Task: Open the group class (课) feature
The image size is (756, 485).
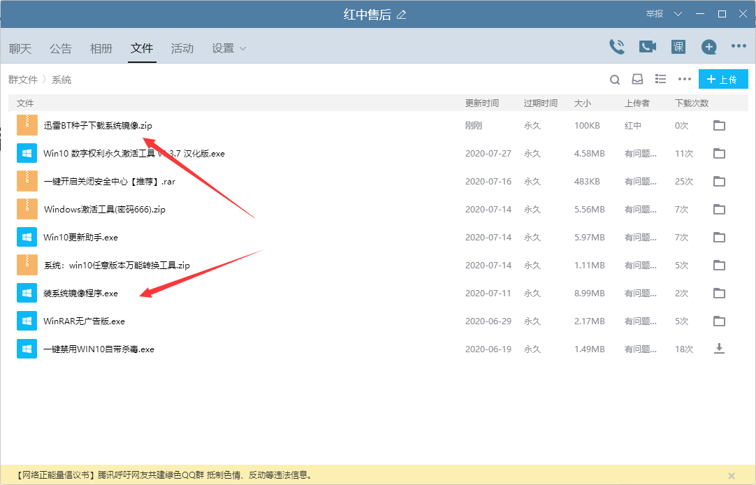Action: [678, 47]
